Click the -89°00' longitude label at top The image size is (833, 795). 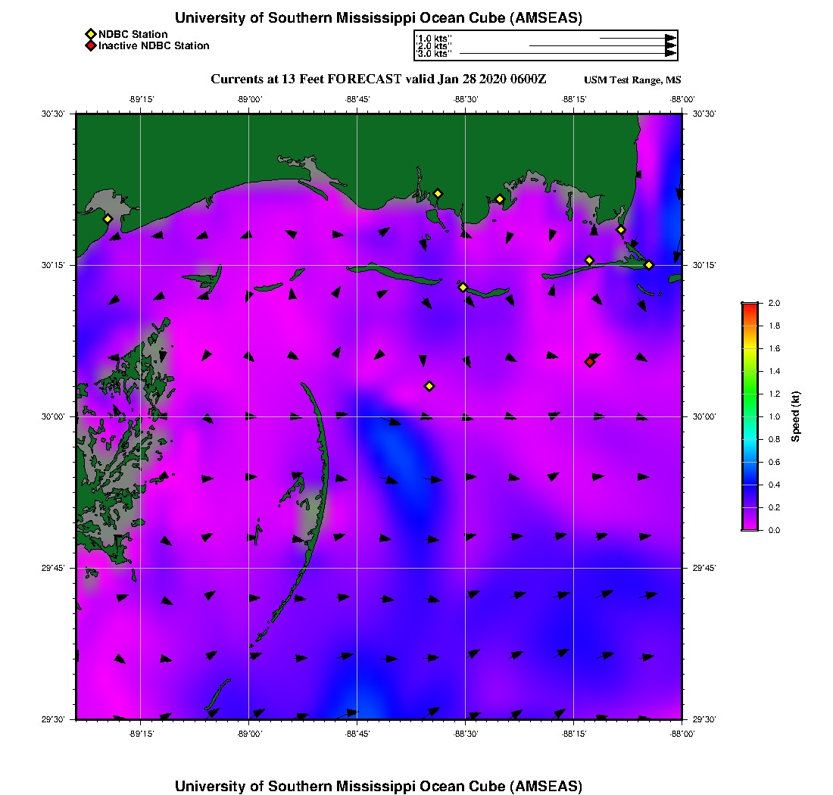[249, 99]
